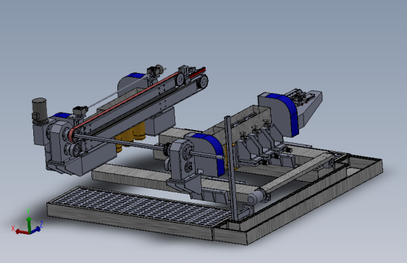
Task: Click the green Y axis of the orientation triad
Action: point(29,225)
